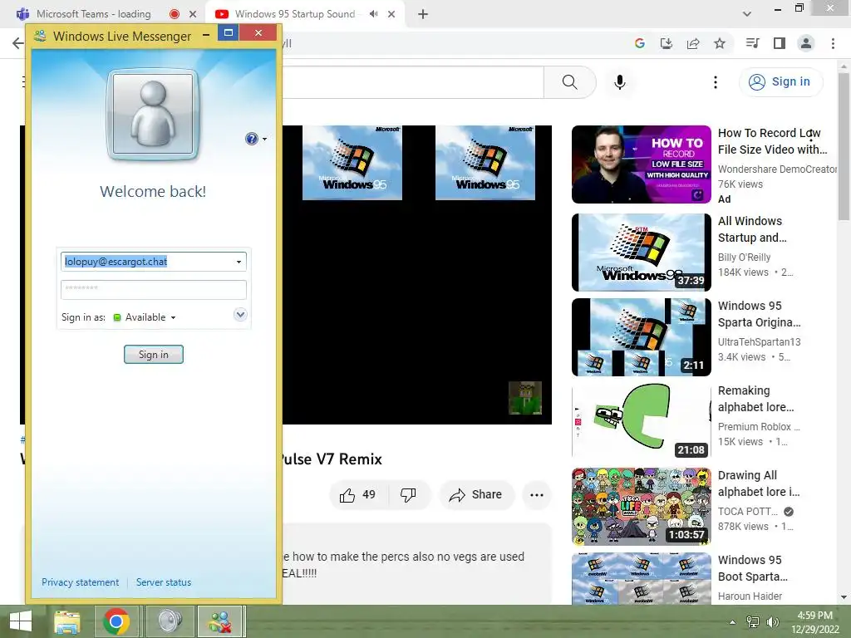Bookmark this page with the star

pyautogui.click(x=720, y=43)
